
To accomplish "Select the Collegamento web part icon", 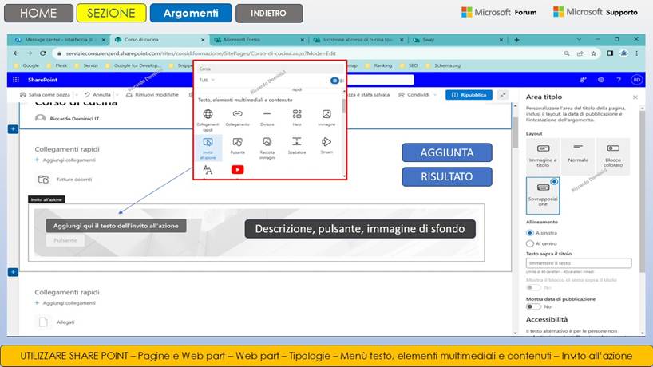I will pyautogui.click(x=237, y=114).
